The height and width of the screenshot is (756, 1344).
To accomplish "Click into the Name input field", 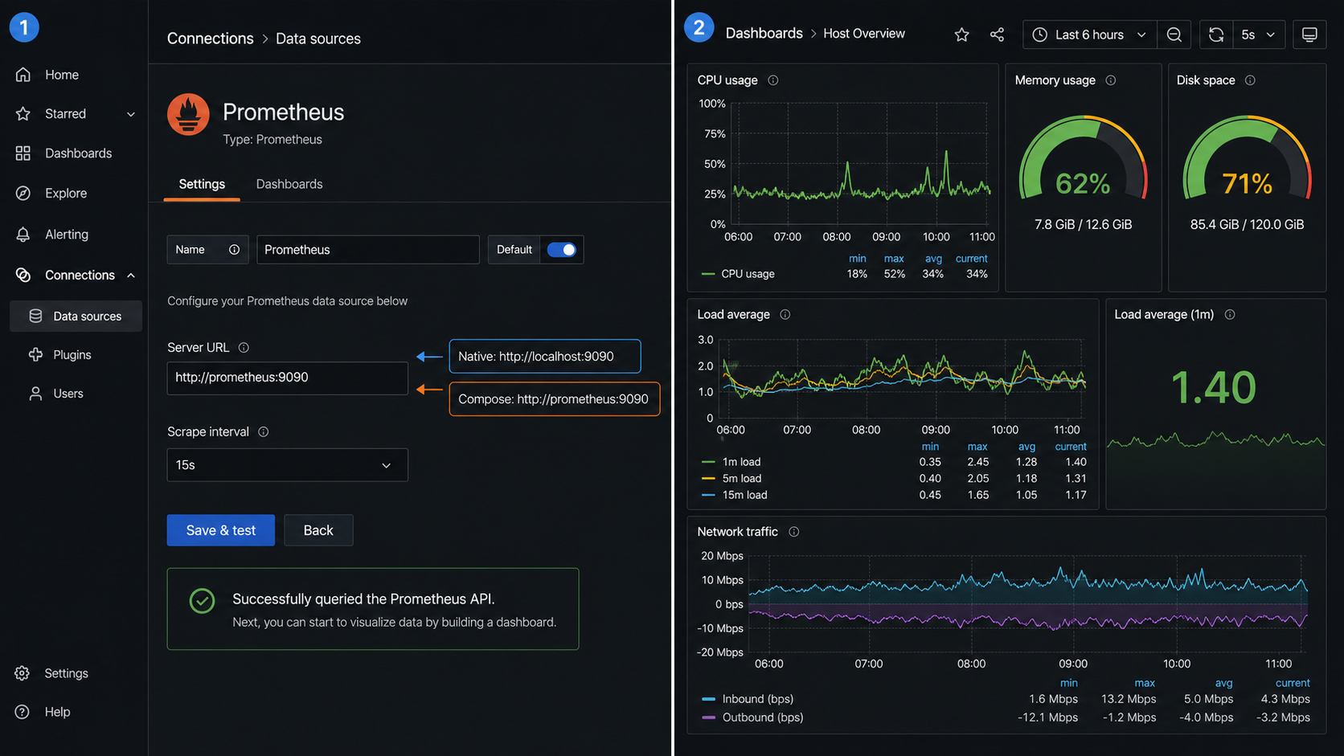I will click(x=368, y=250).
